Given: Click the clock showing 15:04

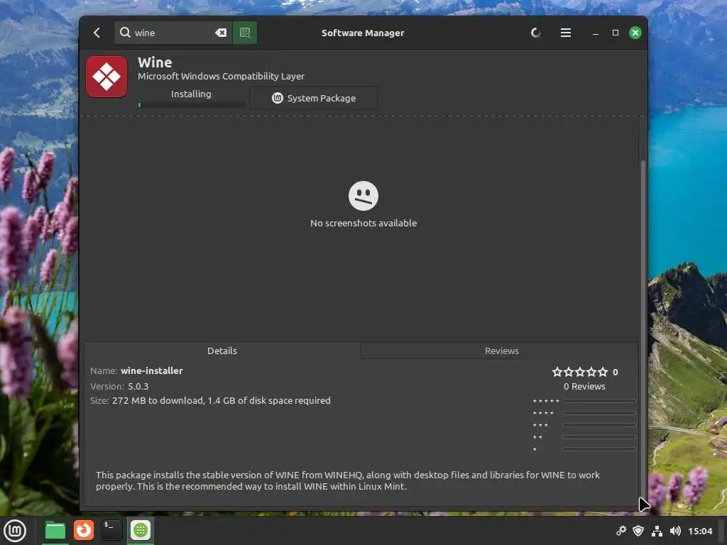Looking at the screenshot, I should pyautogui.click(x=700, y=531).
